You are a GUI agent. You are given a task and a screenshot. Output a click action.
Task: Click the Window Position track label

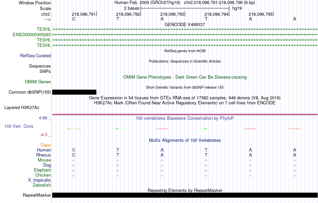35,3
